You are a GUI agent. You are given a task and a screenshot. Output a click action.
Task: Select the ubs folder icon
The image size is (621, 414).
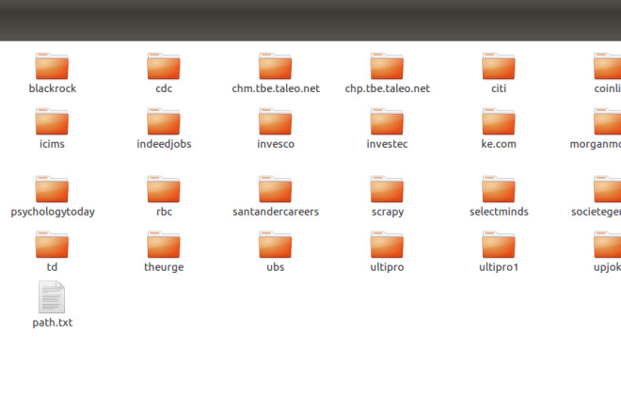pos(276,245)
